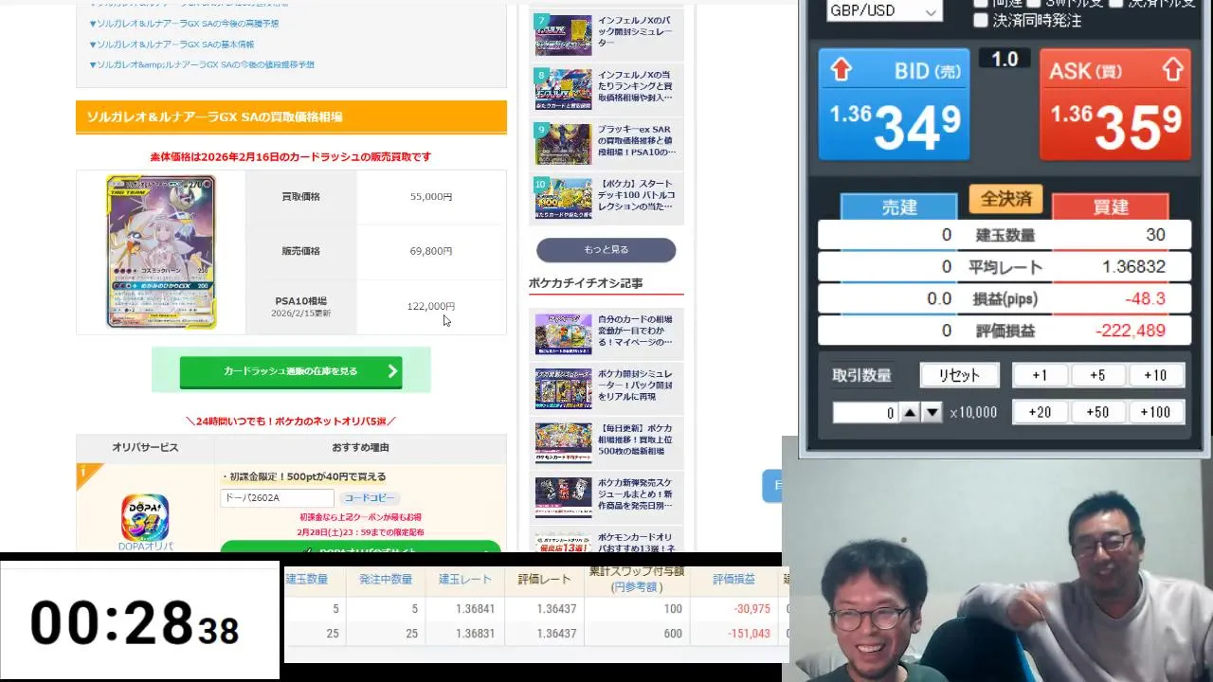Click the 取引数量 quantity input field
Screen dimensions: 1213x682
864,413
